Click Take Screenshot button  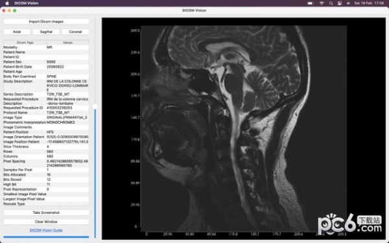click(46, 213)
